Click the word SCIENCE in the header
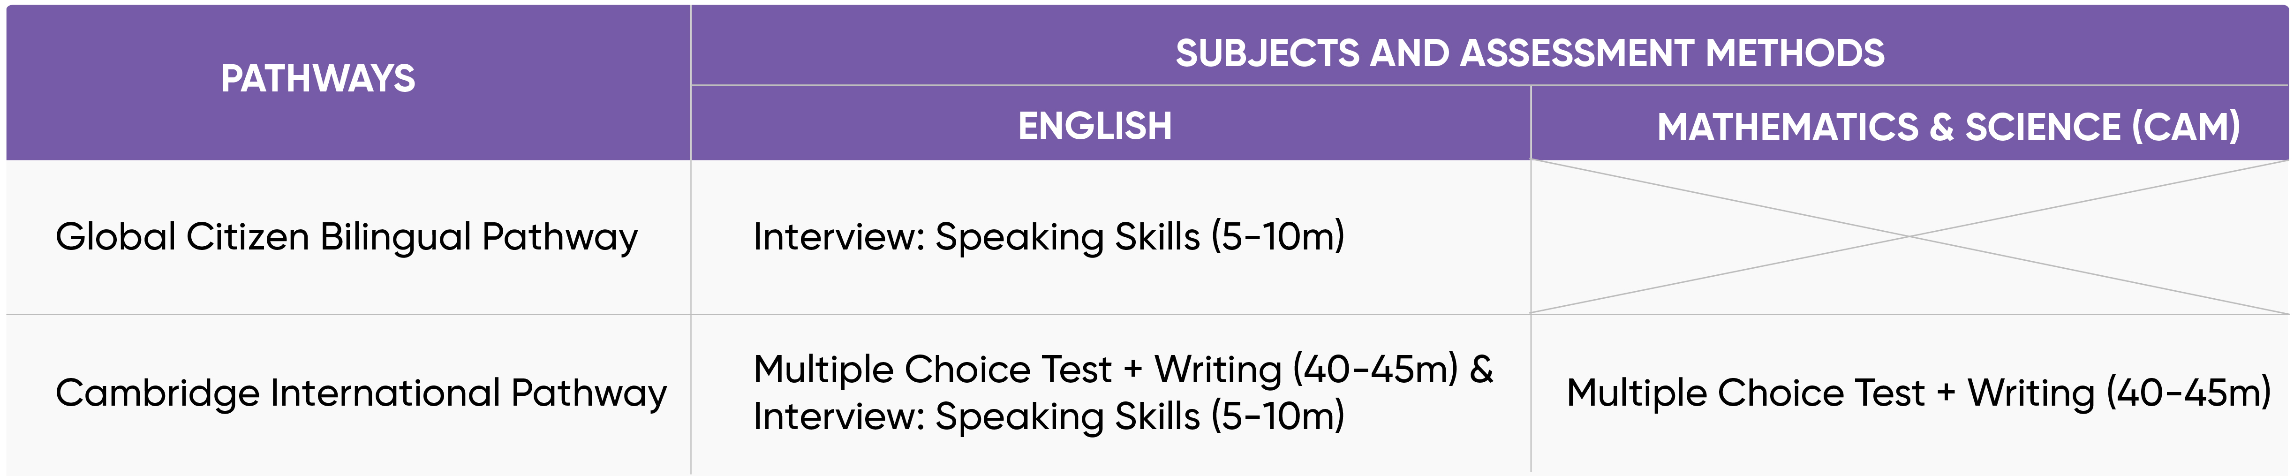2294x476 pixels. (2043, 127)
